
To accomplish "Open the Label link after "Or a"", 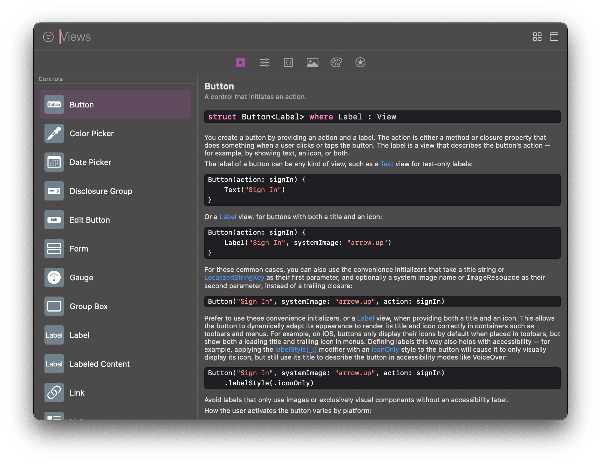I will pos(228,217).
